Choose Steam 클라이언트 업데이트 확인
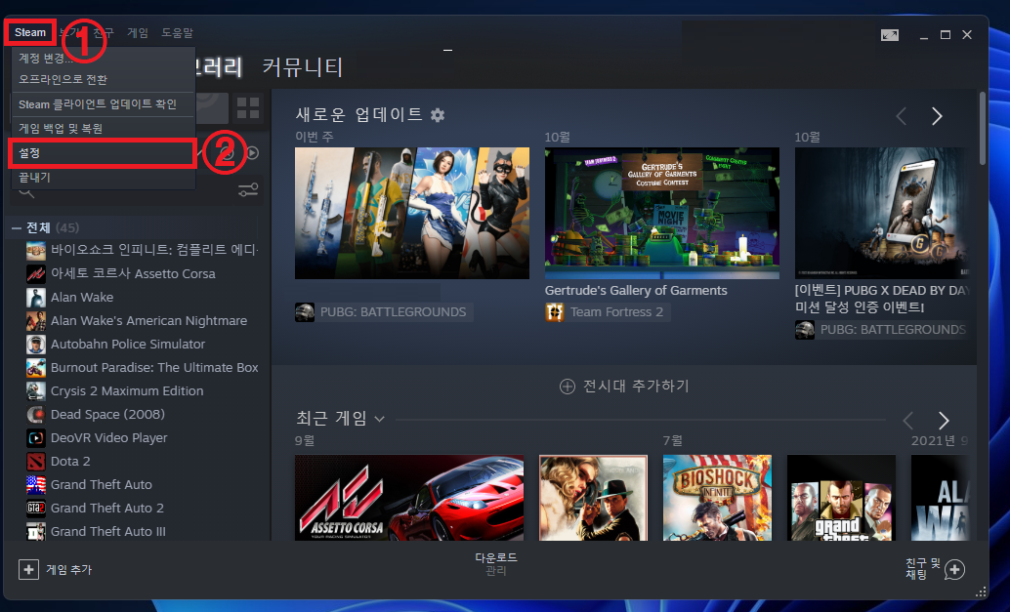 click(x=104, y=104)
